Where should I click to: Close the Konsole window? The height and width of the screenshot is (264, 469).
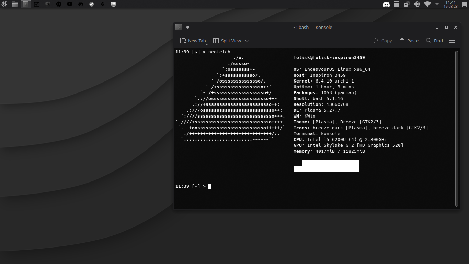(x=456, y=27)
